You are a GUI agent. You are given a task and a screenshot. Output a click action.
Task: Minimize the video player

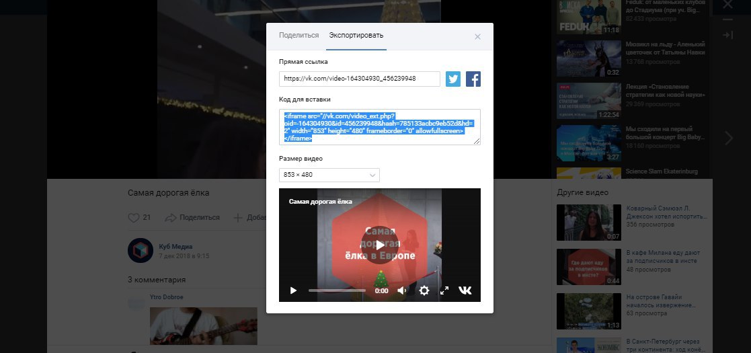coord(727,19)
